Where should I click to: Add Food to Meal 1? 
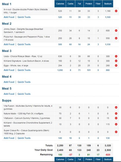click(x=9, y=17)
